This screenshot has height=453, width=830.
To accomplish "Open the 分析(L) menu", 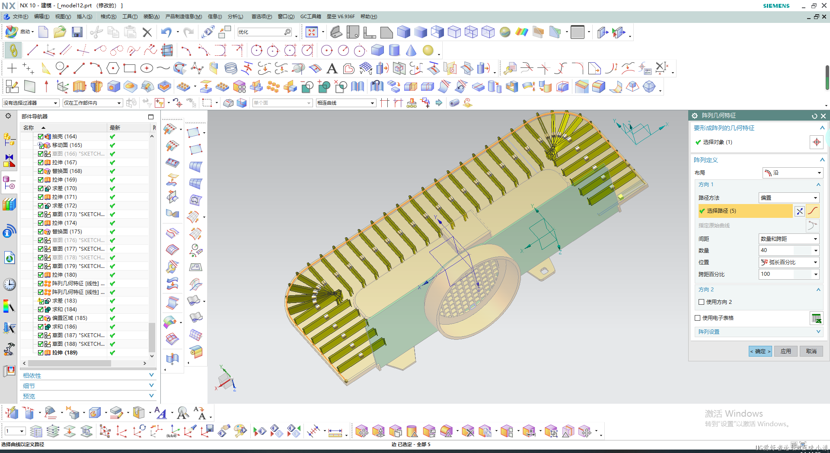I will pos(235,16).
